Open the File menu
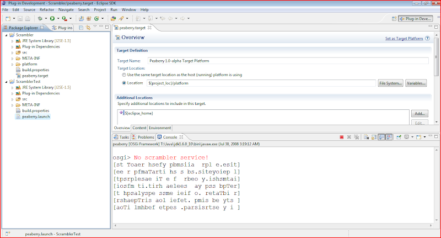This screenshot has width=441, height=238. click(x=6, y=9)
